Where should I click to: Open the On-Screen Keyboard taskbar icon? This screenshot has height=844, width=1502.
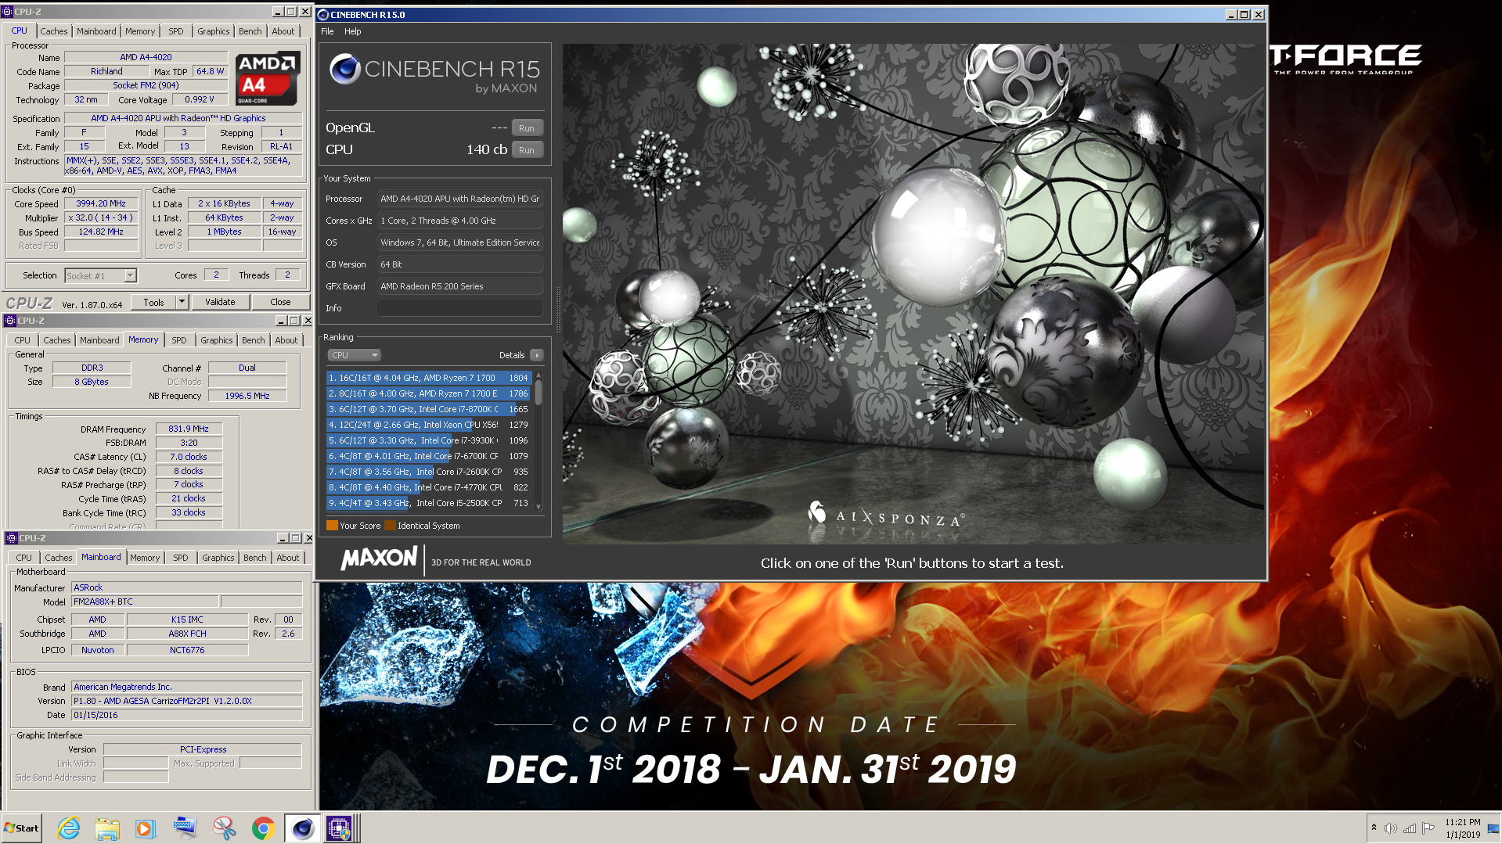185,828
